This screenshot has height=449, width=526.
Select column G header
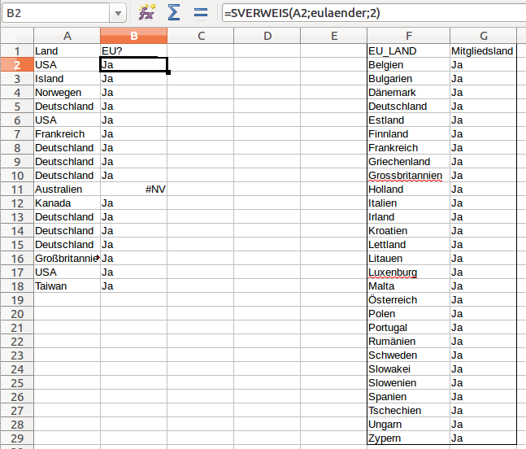pyautogui.click(x=484, y=36)
